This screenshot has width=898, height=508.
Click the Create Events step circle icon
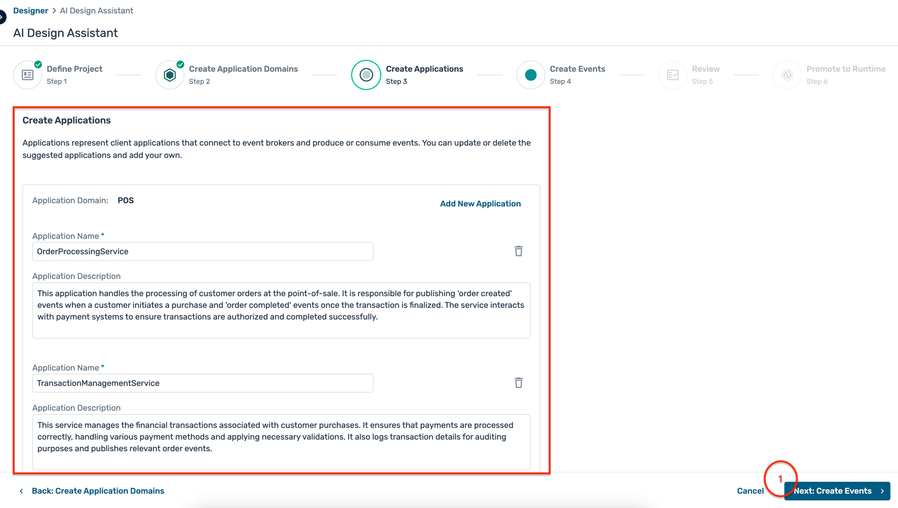[530, 75]
